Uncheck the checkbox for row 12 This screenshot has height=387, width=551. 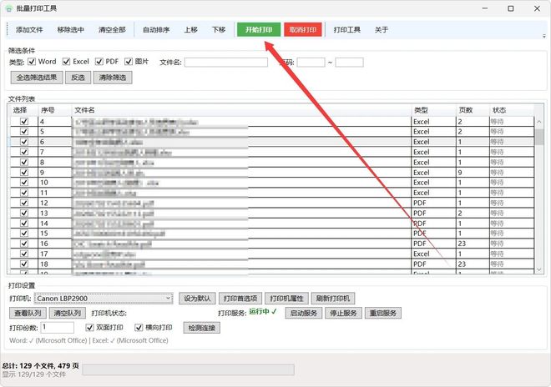pos(24,203)
